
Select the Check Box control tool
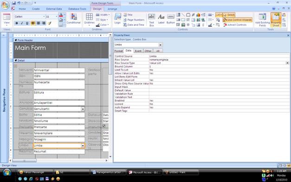pos(188,19)
